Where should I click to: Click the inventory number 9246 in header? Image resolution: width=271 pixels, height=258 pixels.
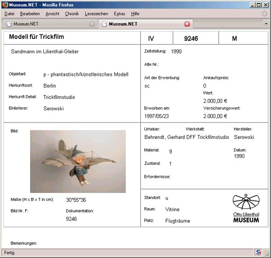[191, 38]
